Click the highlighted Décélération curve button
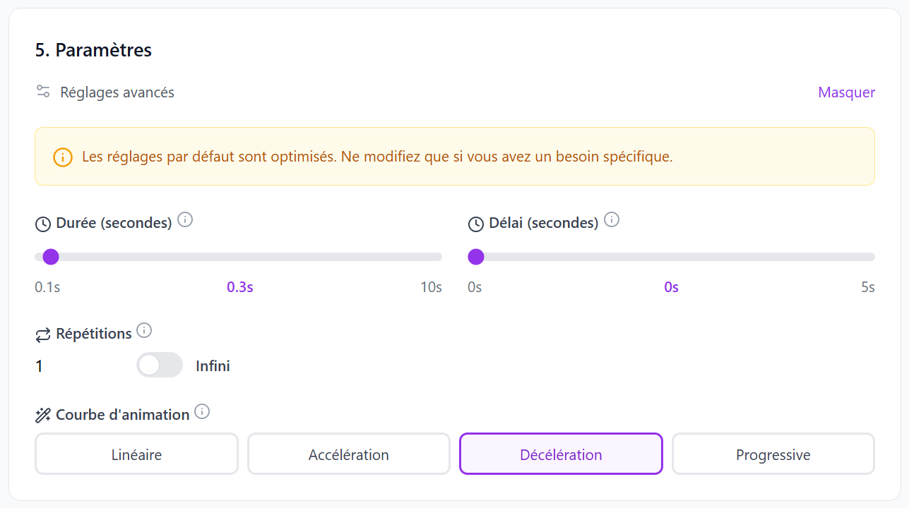Viewport: 909px width, 508px height. point(560,454)
